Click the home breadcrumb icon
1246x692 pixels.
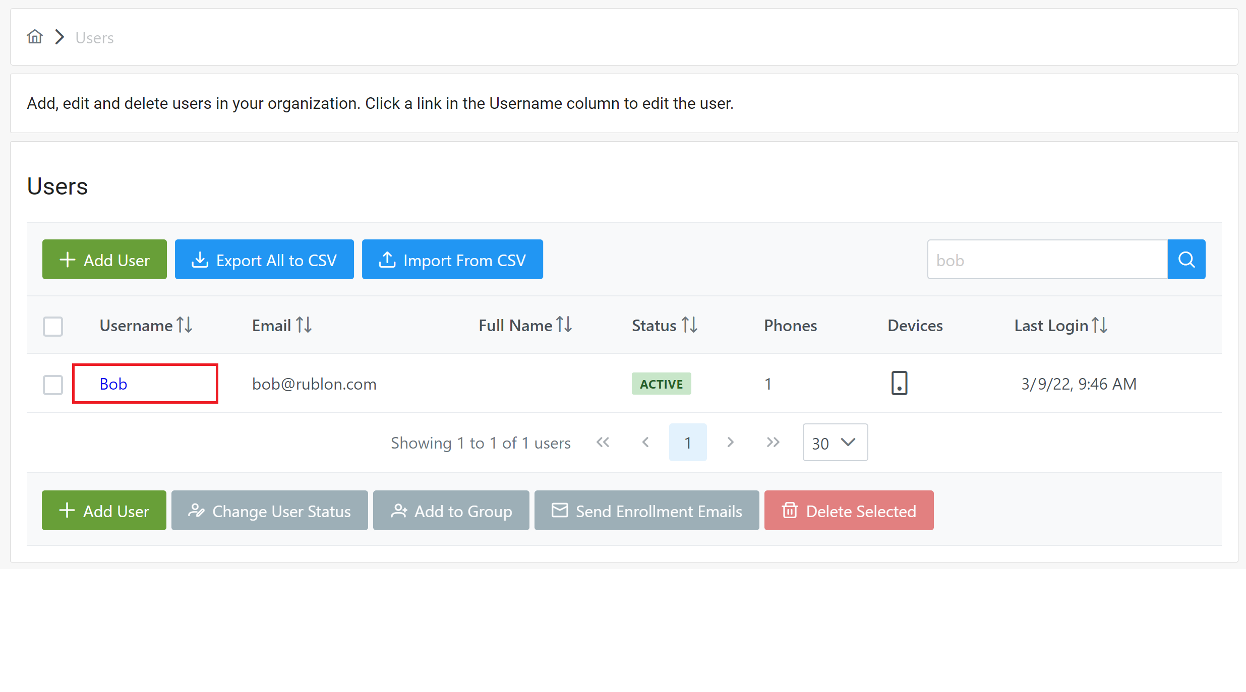[35, 37]
